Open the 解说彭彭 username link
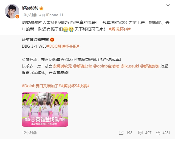The height and width of the screenshot is (141, 175). coord(30,8)
